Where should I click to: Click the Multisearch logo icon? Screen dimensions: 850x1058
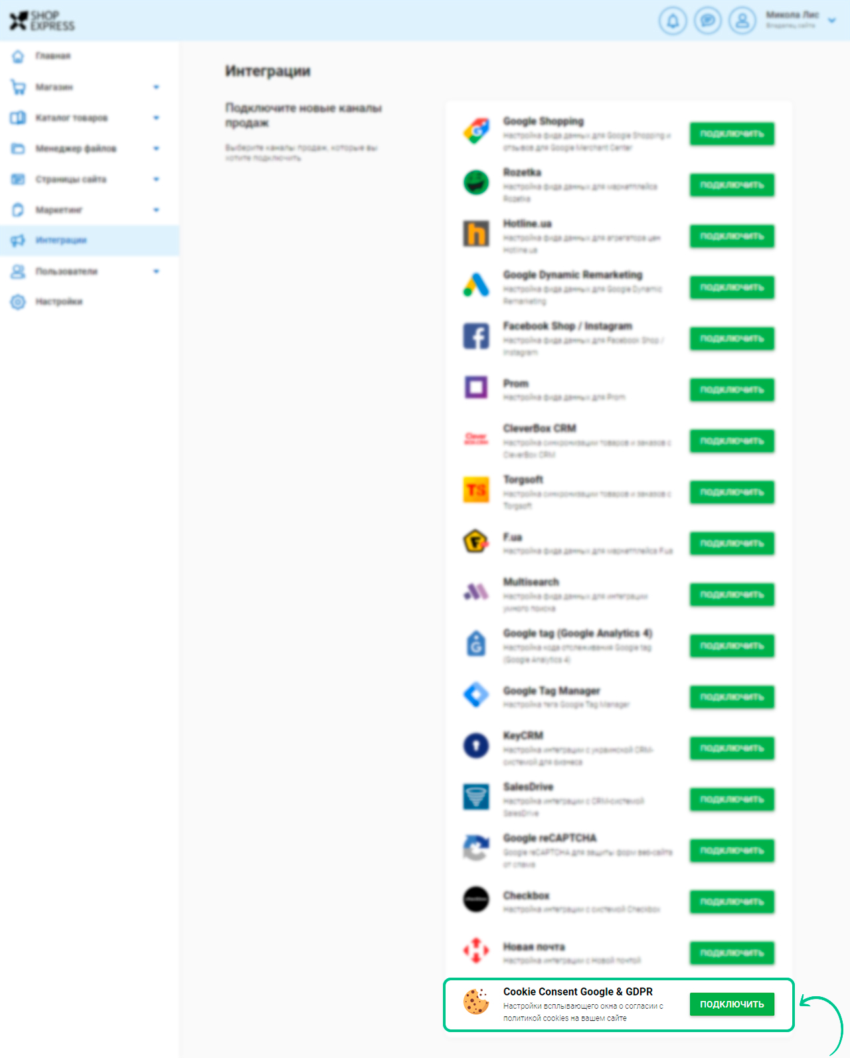point(476,591)
